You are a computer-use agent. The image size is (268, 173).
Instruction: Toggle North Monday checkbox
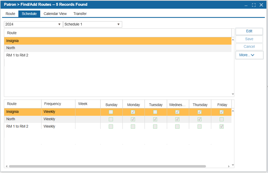(x=133, y=119)
